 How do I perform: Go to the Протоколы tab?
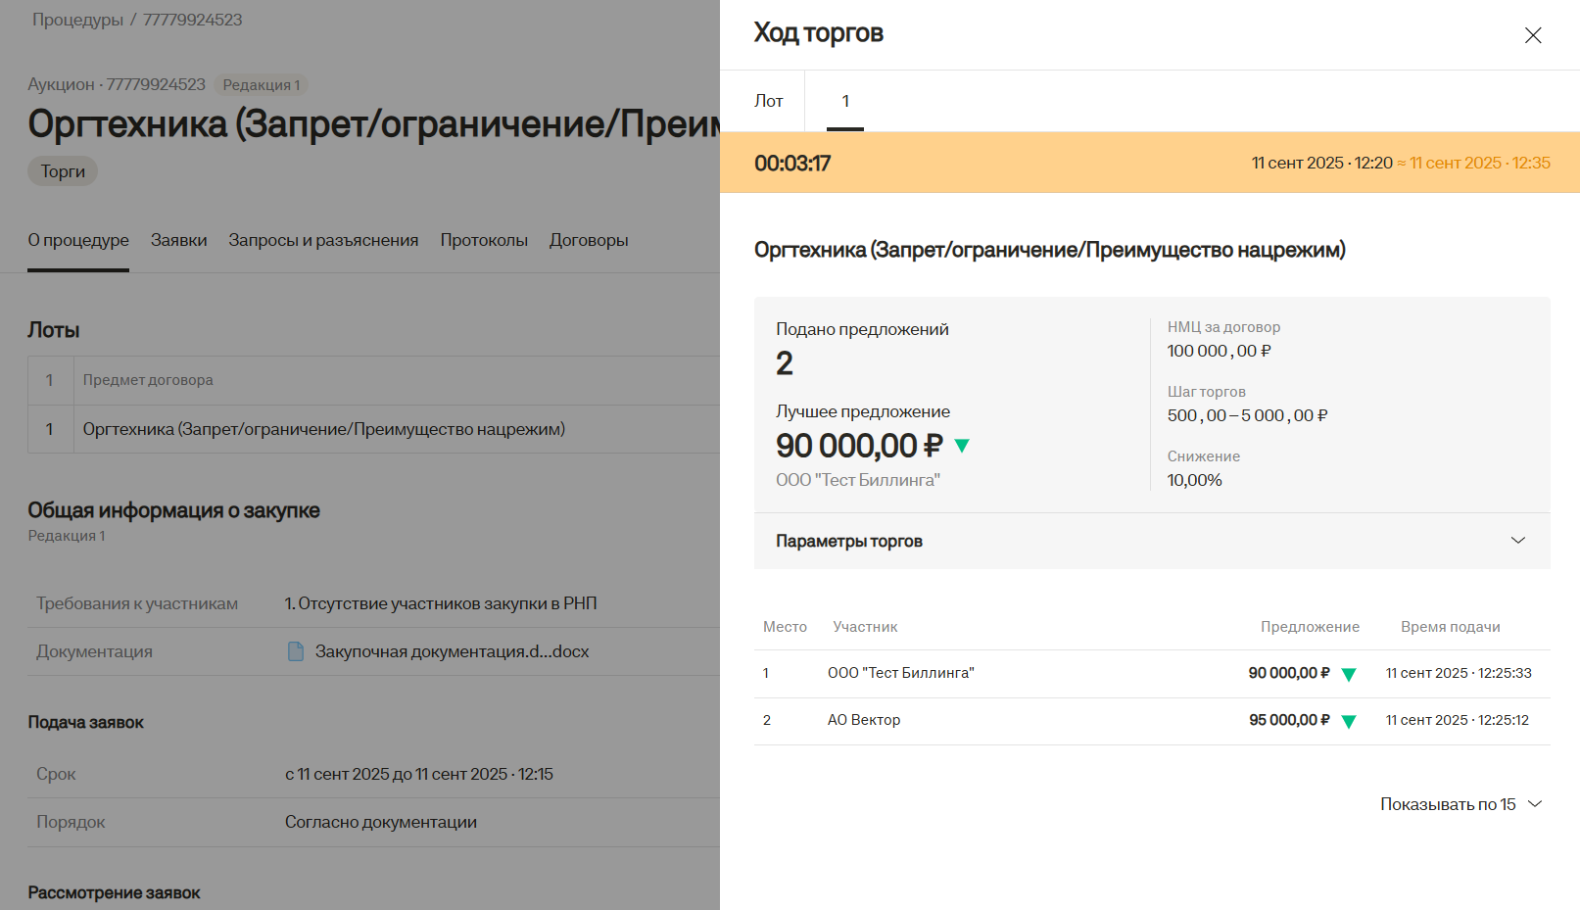pos(484,240)
